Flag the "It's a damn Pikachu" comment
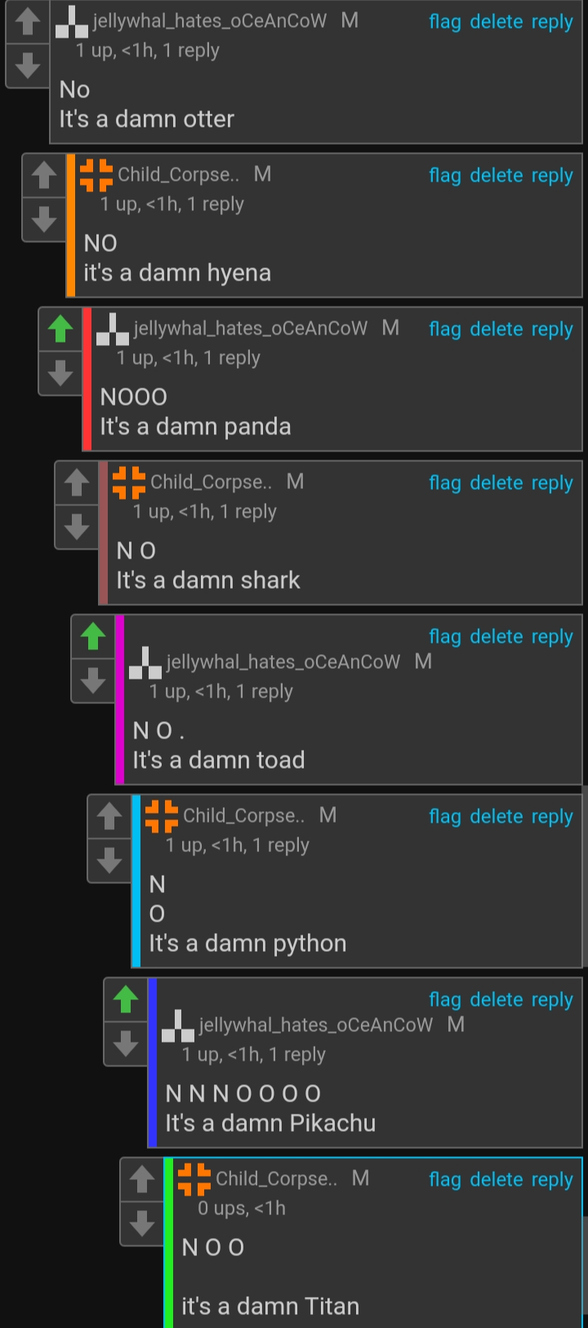This screenshot has width=588, height=1328. point(445,1000)
